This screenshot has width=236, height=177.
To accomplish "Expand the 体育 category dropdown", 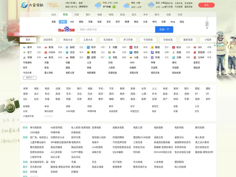I will coord(27,88).
